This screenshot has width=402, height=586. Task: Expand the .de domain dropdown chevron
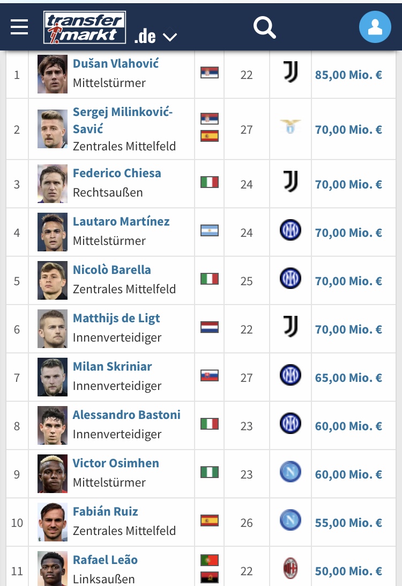(x=170, y=37)
